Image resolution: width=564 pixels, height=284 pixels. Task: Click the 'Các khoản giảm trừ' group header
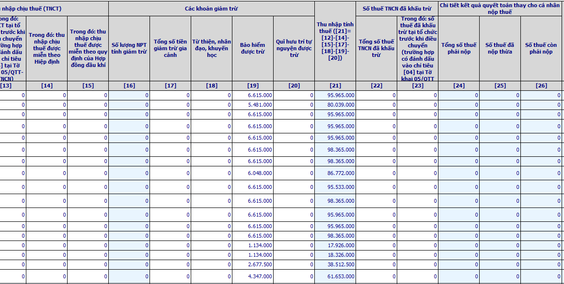pos(211,9)
